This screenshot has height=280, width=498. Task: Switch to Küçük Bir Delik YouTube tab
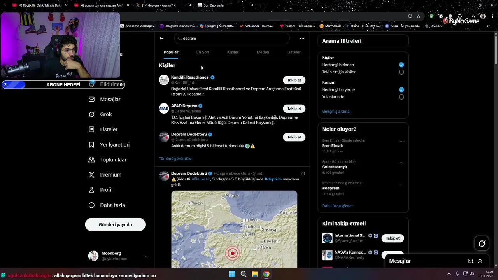coord(40,5)
